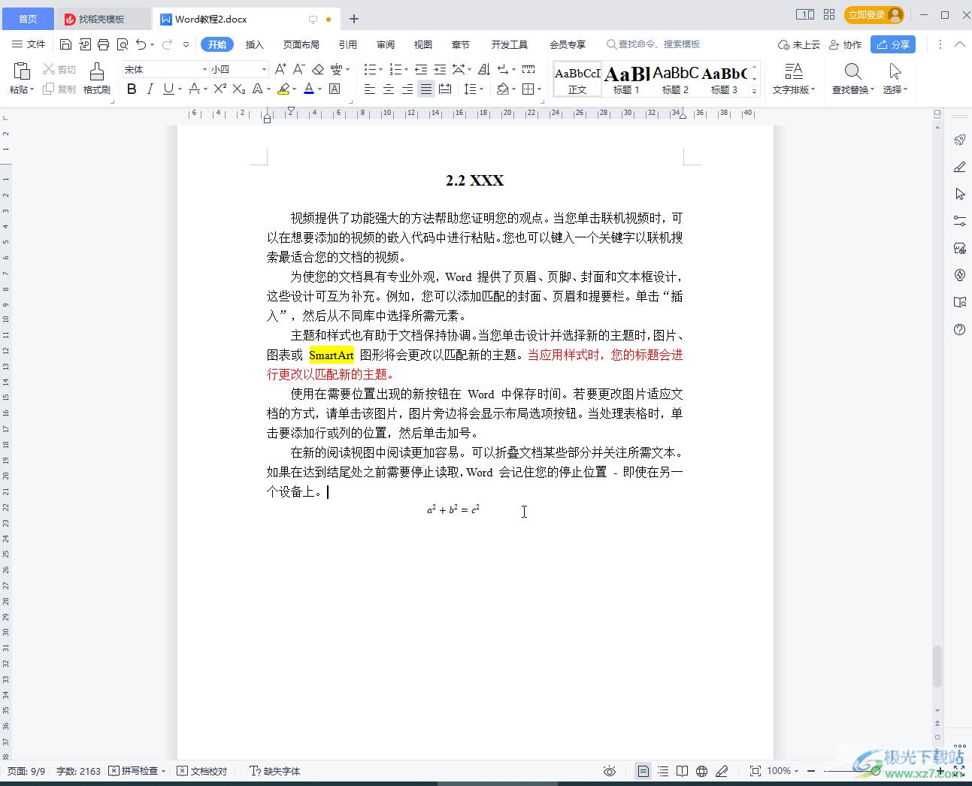The height and width of the screenshot is (786, 972).
Task: Open the File (文件) menu
Action: coord(29,44)
